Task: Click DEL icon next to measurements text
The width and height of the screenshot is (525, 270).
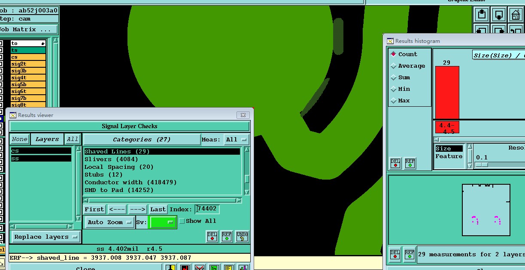Action: pos(395,254)
